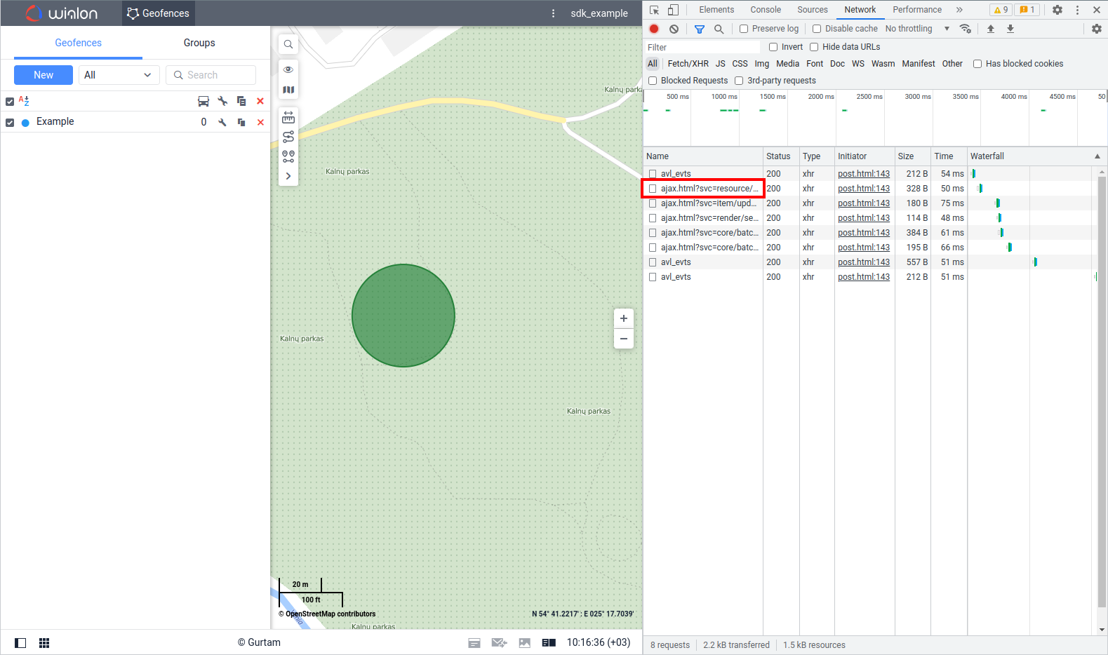
Task: Open the No throttling dropdown
Action: [x=916, y=29]
